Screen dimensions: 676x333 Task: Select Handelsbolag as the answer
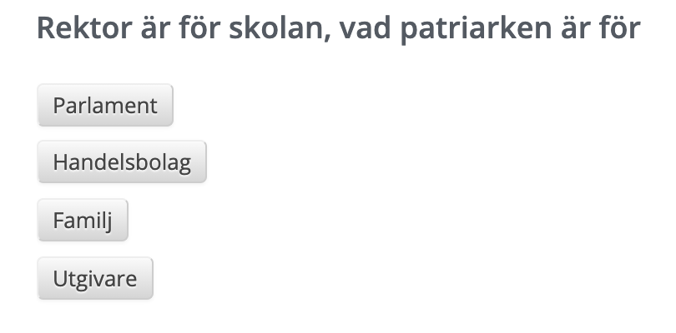(x=122, y=162)
